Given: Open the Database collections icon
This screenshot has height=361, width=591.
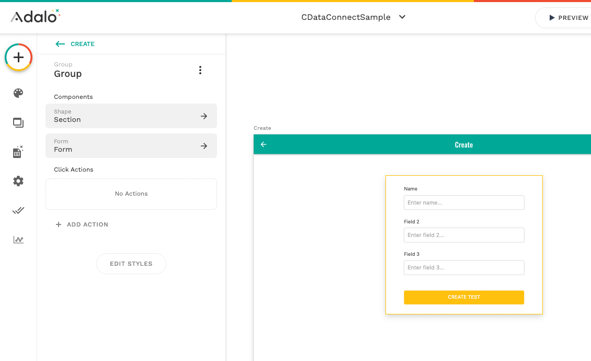Looking at the screenshot, I should pos(18,152).
